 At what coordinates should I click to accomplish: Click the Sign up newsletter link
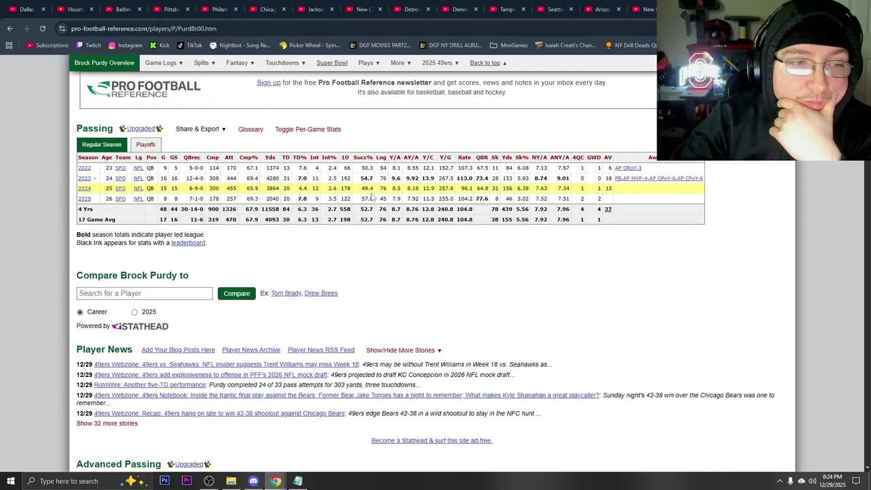pyautogui.click(x=268, y=82)
